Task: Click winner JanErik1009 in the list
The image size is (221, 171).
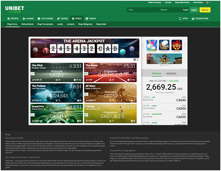Action: [157, 114]
